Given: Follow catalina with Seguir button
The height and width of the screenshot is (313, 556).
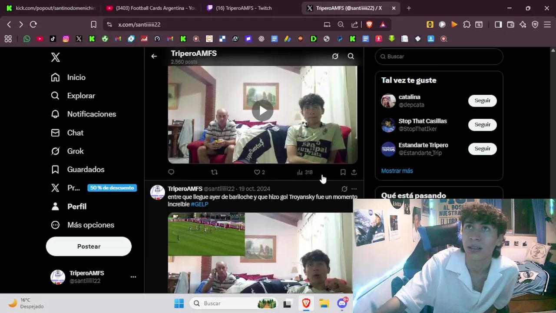Looking at the screenshot, I should click(x=482, y=100).
